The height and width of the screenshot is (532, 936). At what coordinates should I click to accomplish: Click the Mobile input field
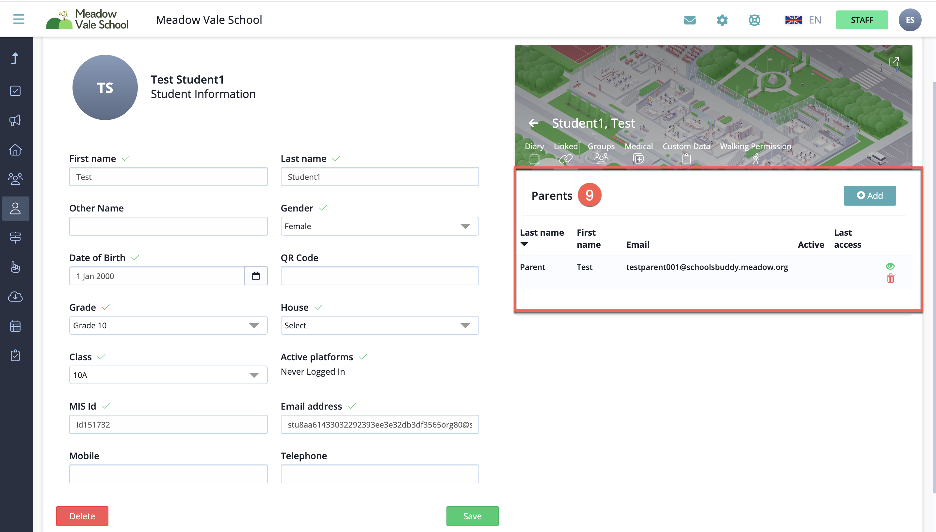168,474
